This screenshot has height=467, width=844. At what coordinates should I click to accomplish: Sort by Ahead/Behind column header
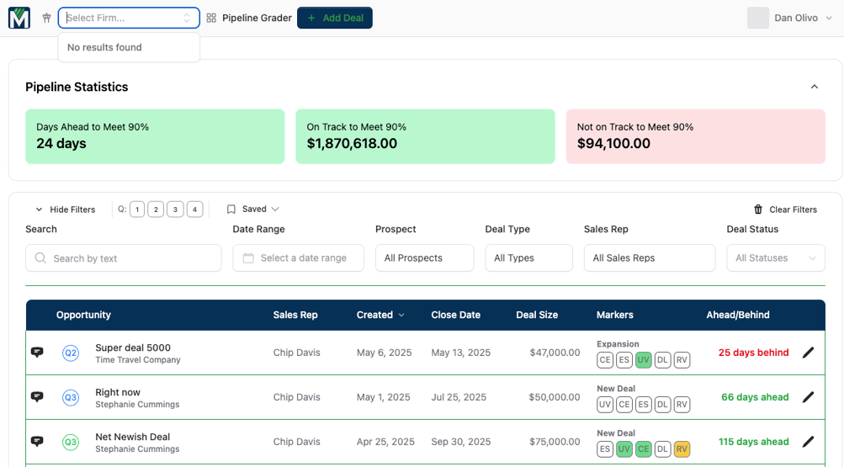coord(737,315)
